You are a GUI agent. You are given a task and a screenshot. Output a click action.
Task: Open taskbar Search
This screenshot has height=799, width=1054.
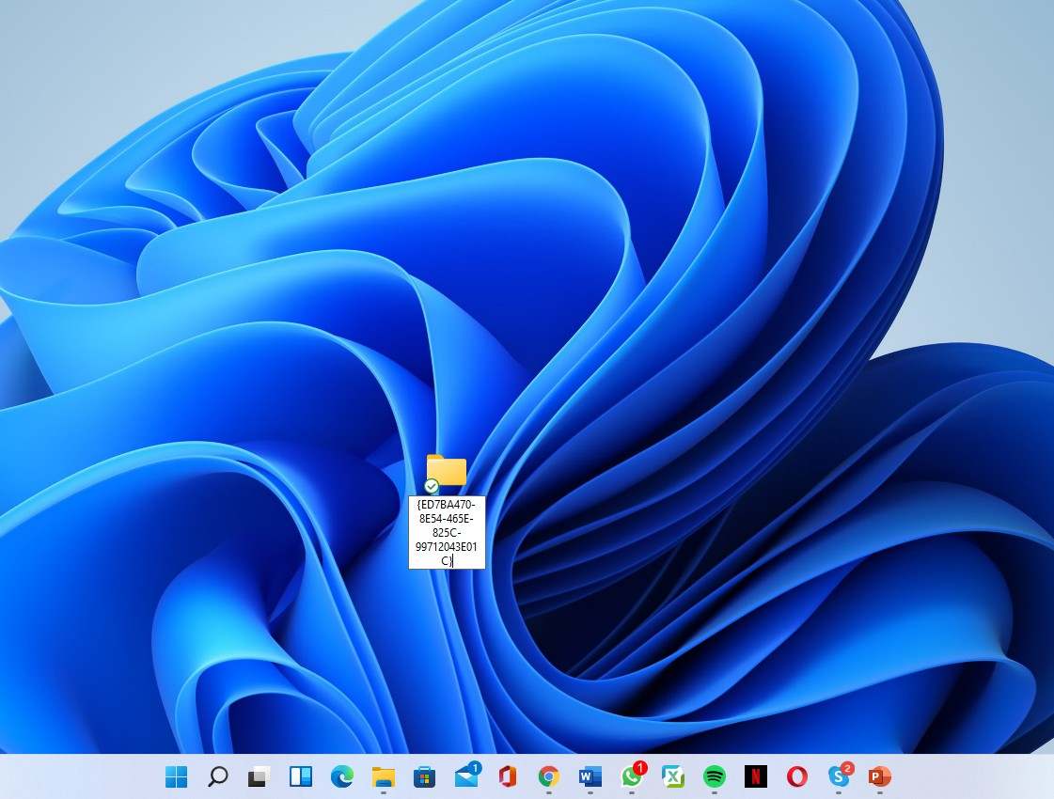pos(218,776)
